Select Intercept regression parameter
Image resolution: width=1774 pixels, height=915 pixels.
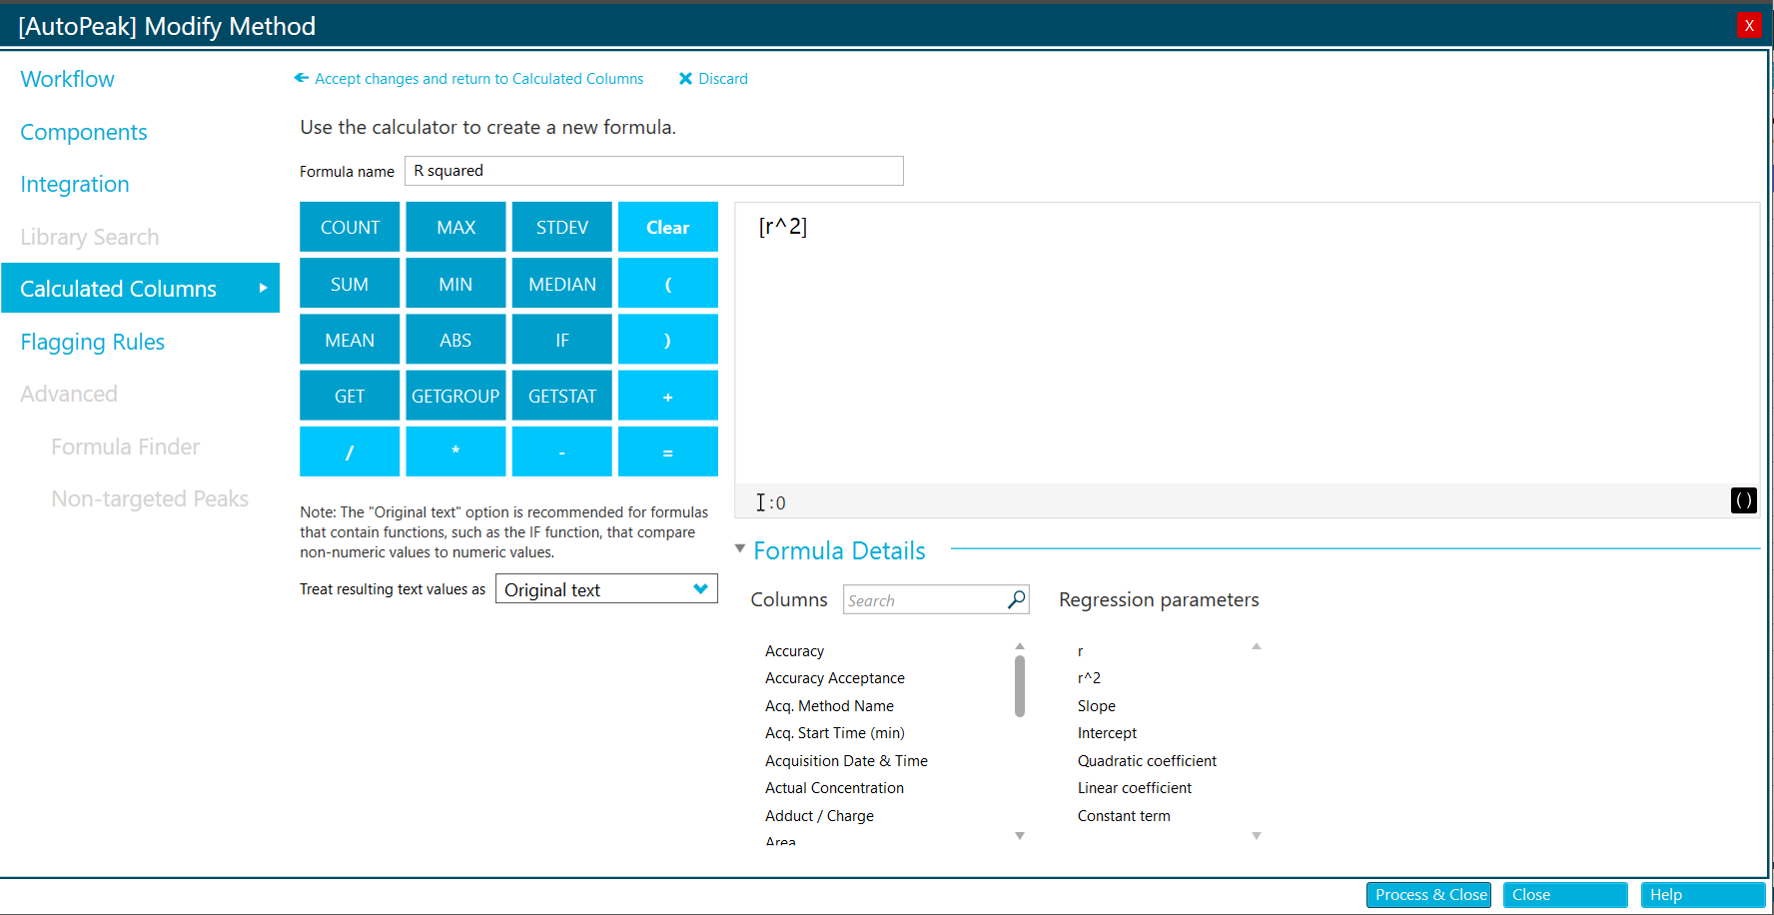pos(1107,733)
